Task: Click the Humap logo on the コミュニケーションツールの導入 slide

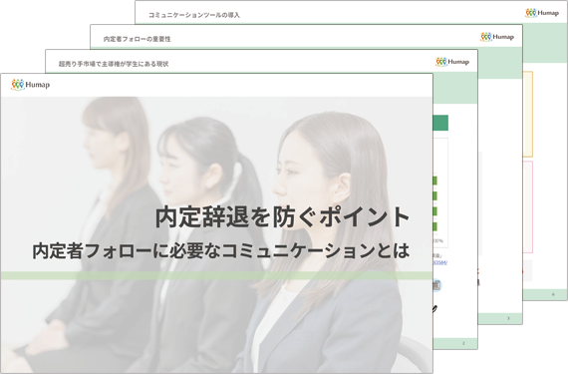Action: coord(542,13)
